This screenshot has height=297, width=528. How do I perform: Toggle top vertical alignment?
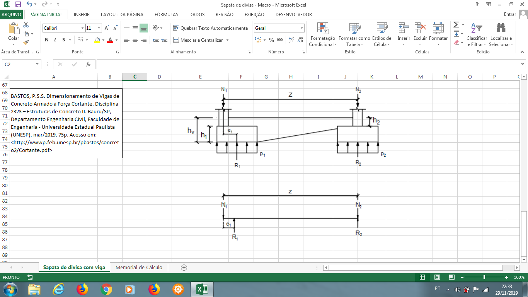tap(126, 28)
